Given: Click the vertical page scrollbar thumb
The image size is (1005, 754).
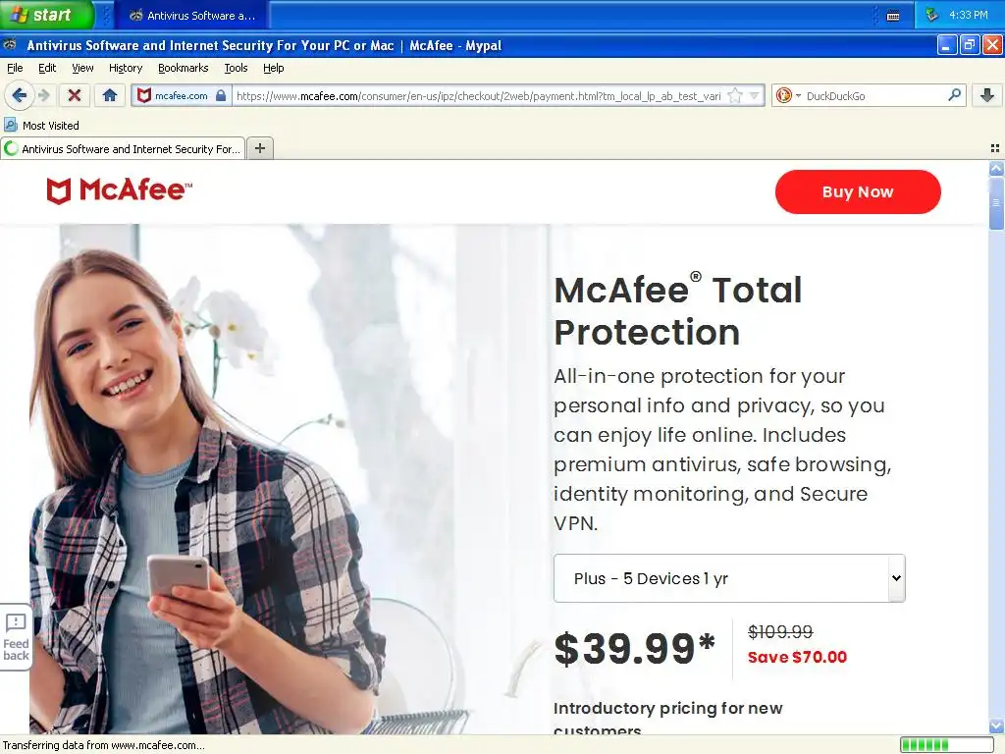Looking at the screenshot, I should [996, 202].
